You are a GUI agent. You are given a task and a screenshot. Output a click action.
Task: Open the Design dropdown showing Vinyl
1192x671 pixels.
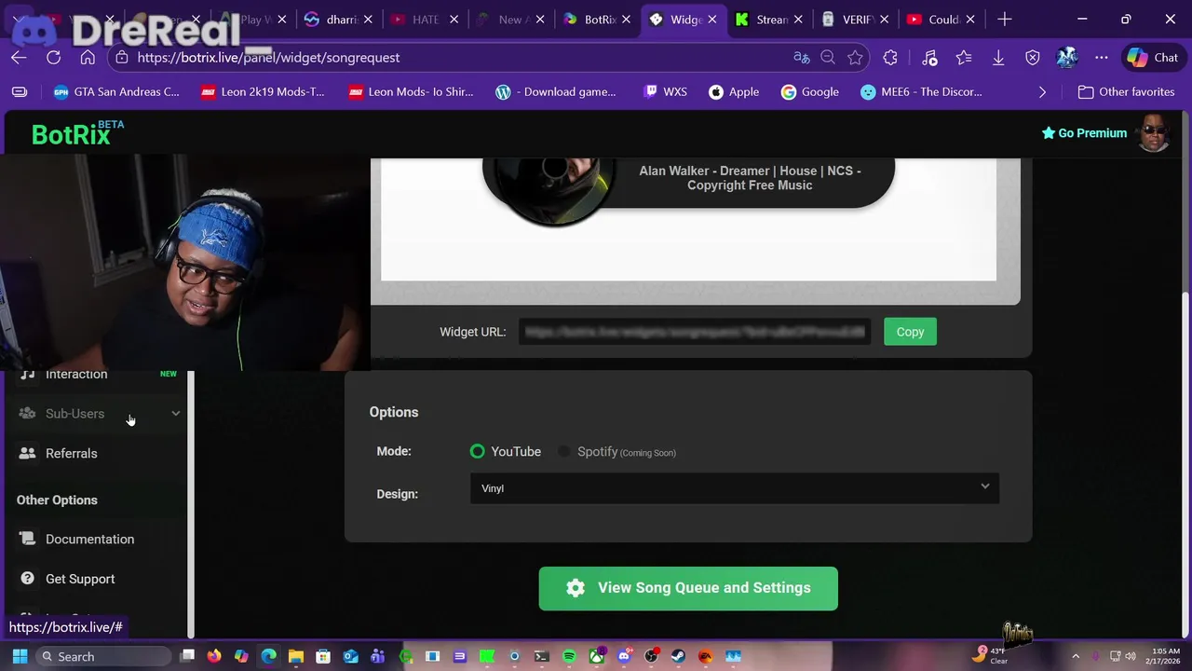(x=735, y=488)
